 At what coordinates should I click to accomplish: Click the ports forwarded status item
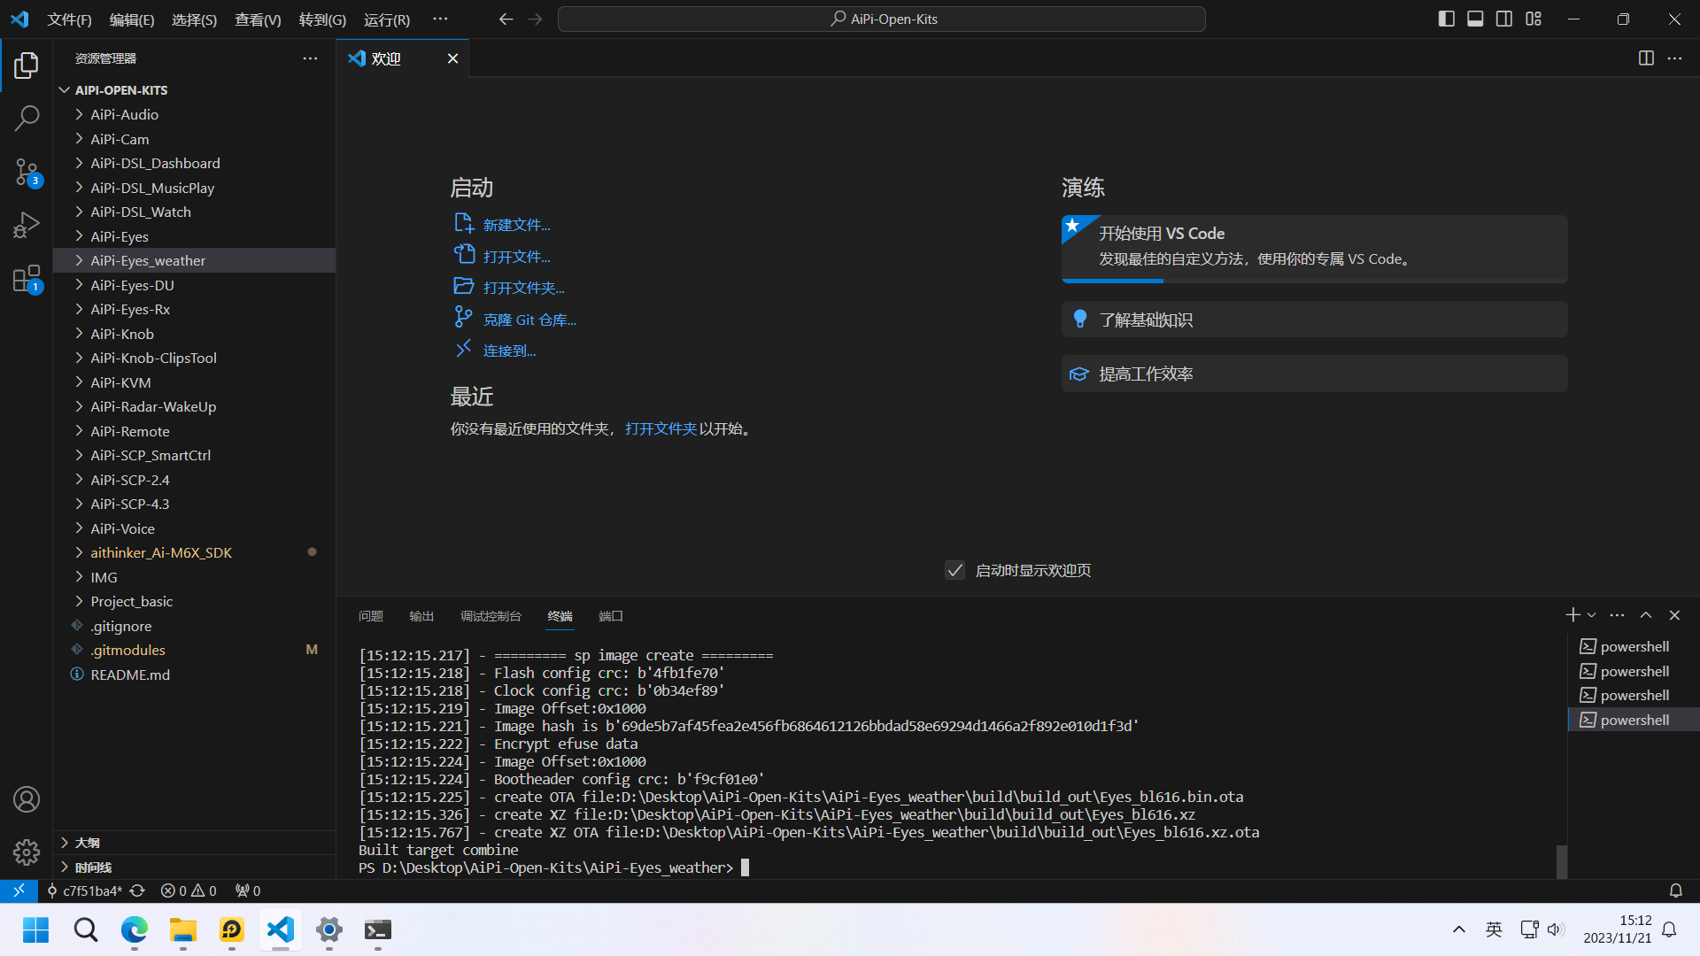(248, 890)
